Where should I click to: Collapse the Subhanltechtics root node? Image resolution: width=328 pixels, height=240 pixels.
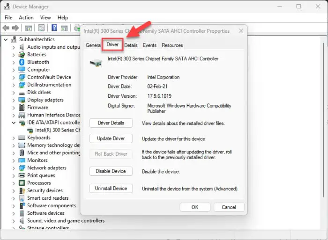pos(6,39)
